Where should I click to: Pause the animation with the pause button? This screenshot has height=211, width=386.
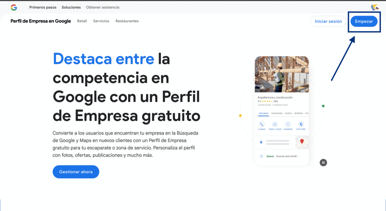click(x=323, y=163)
